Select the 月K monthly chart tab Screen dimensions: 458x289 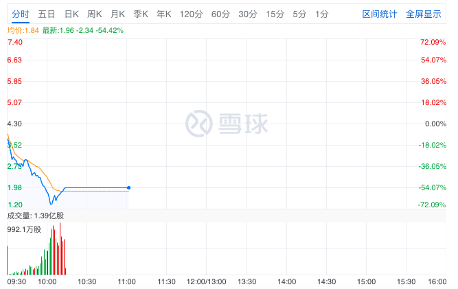click(117, 14)
